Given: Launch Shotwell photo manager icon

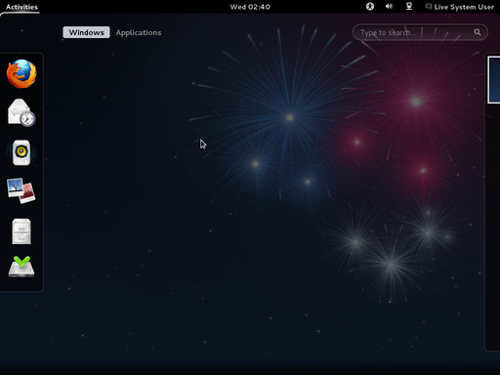Looking at the screenshot, I should pyautogui.click(x=21, y=190).
